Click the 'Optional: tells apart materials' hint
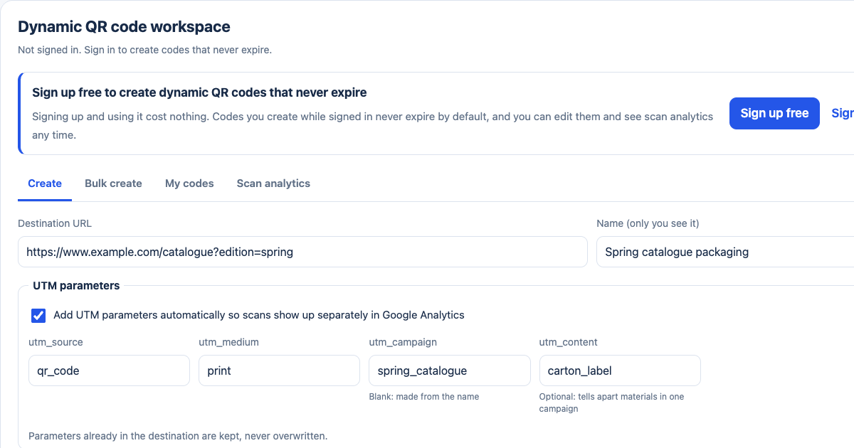This screenshot has width=854, height=448. tap(611, 402)
